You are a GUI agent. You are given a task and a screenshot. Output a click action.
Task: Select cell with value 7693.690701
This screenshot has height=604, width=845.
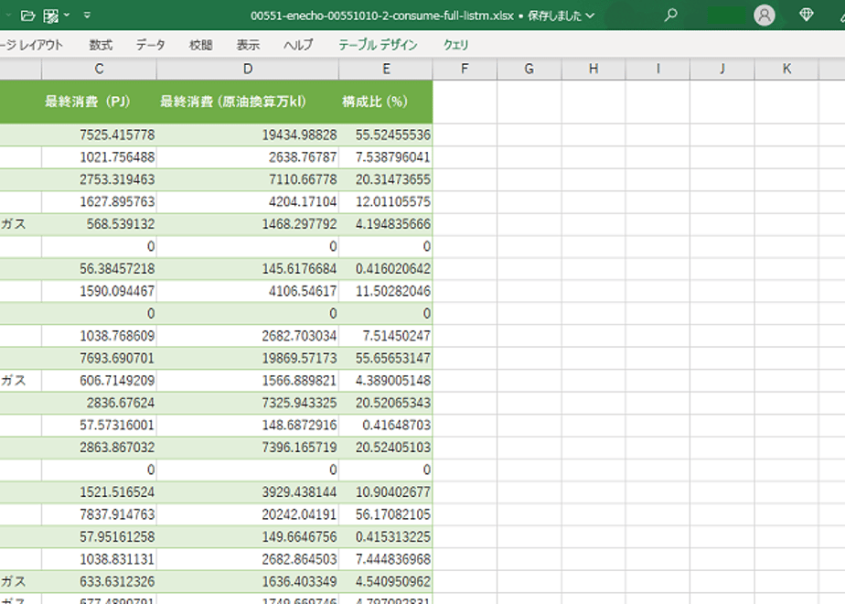click(99, 359)
